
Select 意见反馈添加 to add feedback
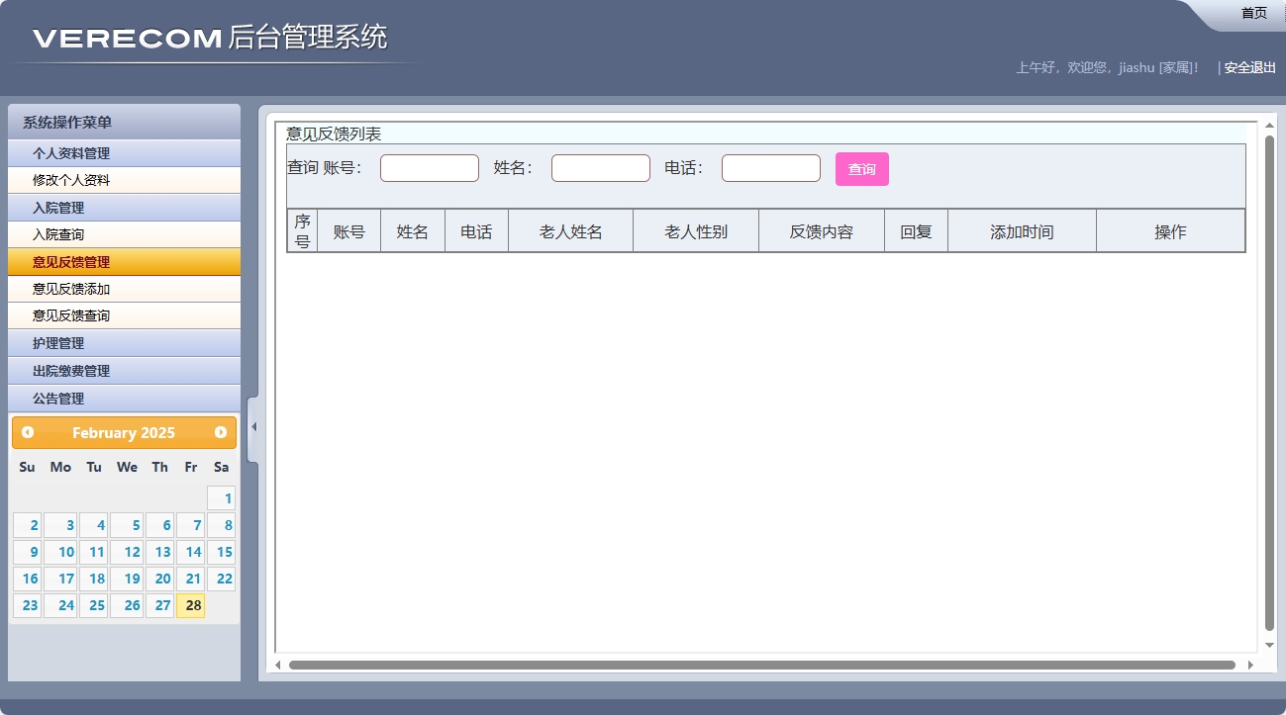coord(124,288)
